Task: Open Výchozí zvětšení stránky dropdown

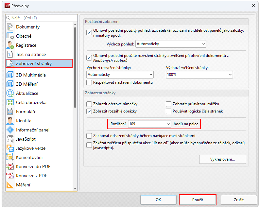Action: pyautogui.click(x=230, y=75)
